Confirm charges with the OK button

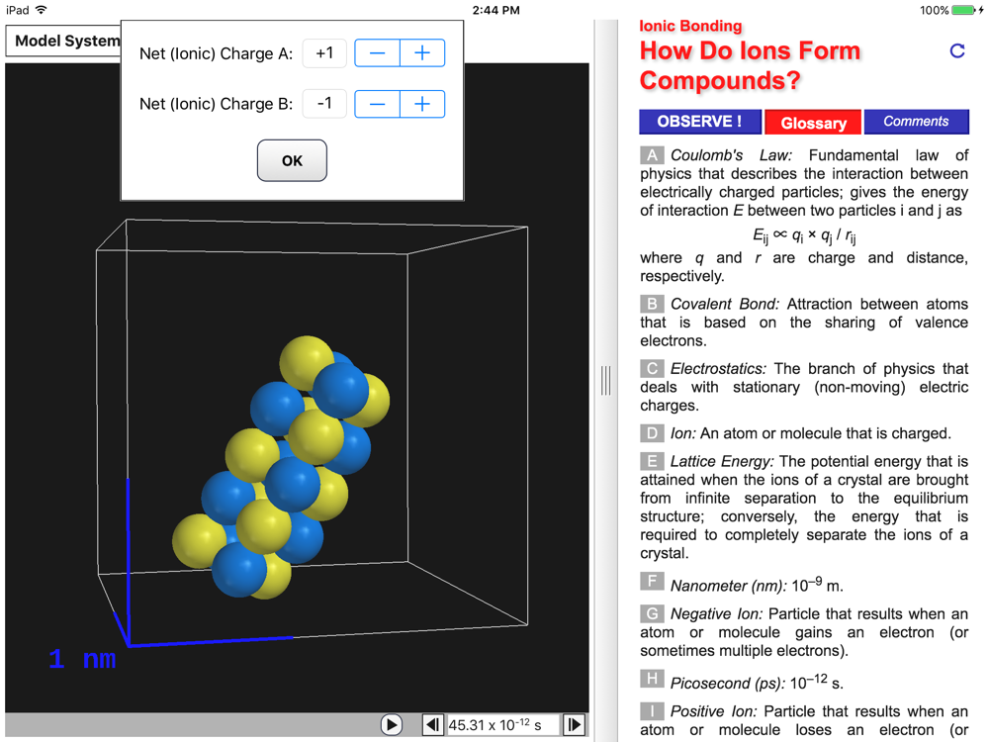pyautogui.click(x=292, y=161)
